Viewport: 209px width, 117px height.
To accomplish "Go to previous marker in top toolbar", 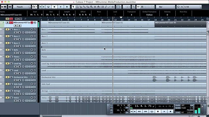I will click(x=40, y=7).
